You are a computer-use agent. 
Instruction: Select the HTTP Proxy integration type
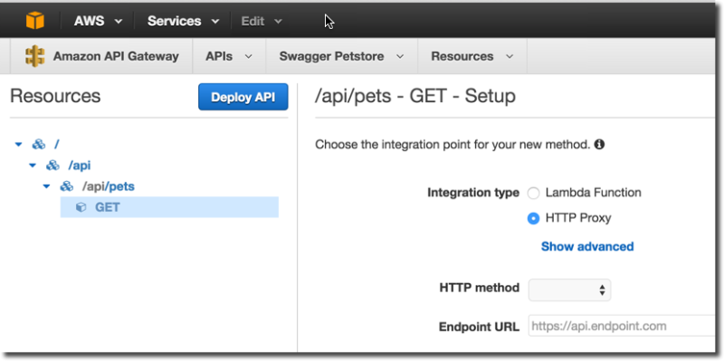click(533, 218)
